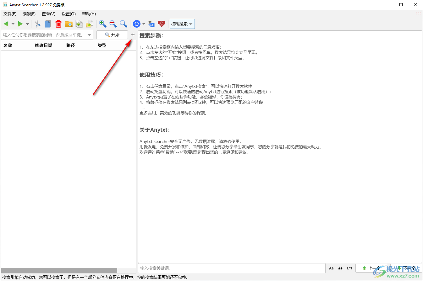Open the dropdown next to refresh icon
The image size is (423, 281).
coord(144,24)
